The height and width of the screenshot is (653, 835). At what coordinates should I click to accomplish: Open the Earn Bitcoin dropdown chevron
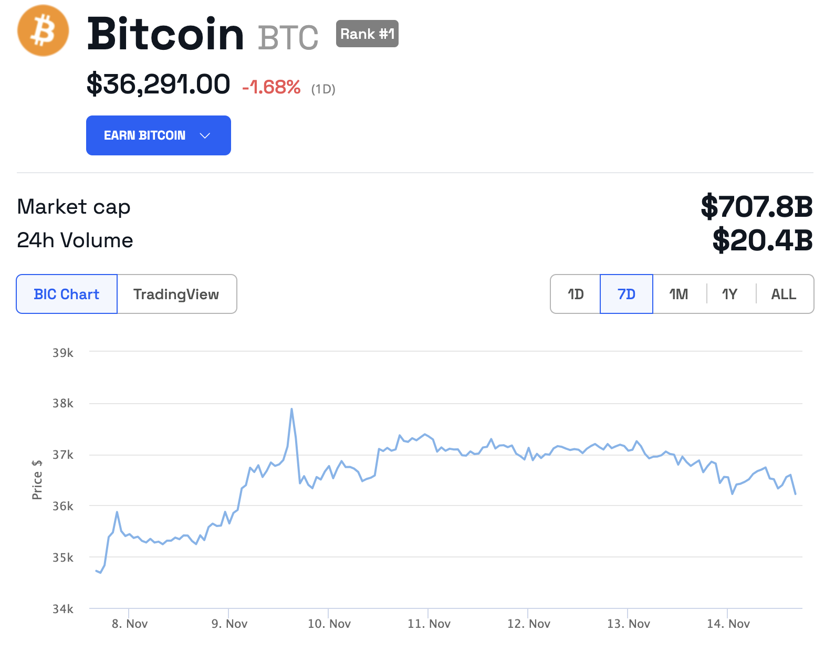coord(205,135)
